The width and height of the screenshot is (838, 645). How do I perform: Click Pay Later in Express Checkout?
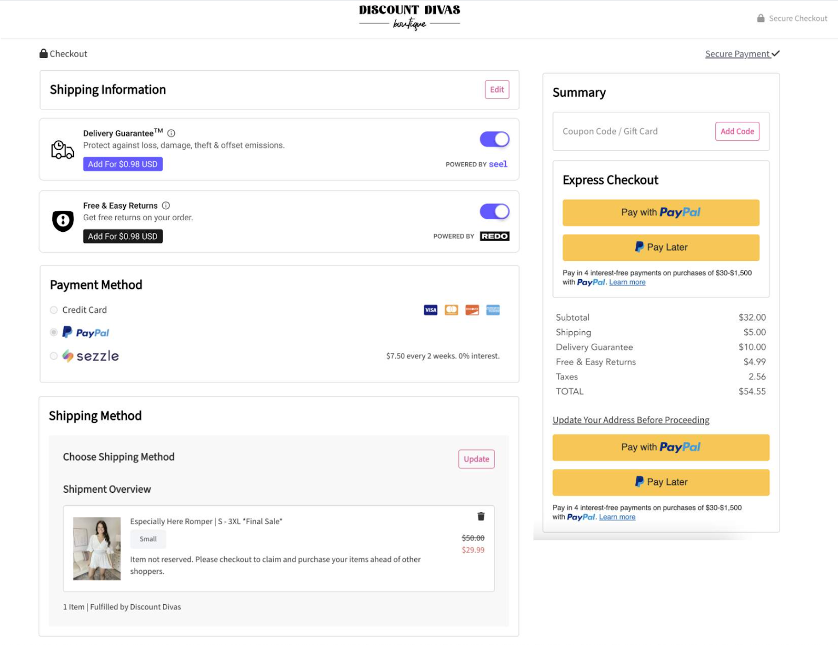[660, 247]
